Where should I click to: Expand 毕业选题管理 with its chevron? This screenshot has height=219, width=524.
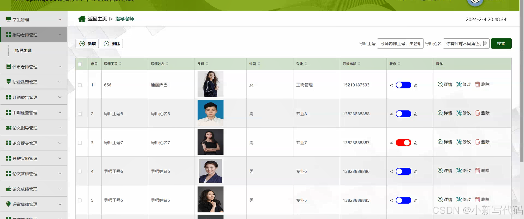pos(60,82)
